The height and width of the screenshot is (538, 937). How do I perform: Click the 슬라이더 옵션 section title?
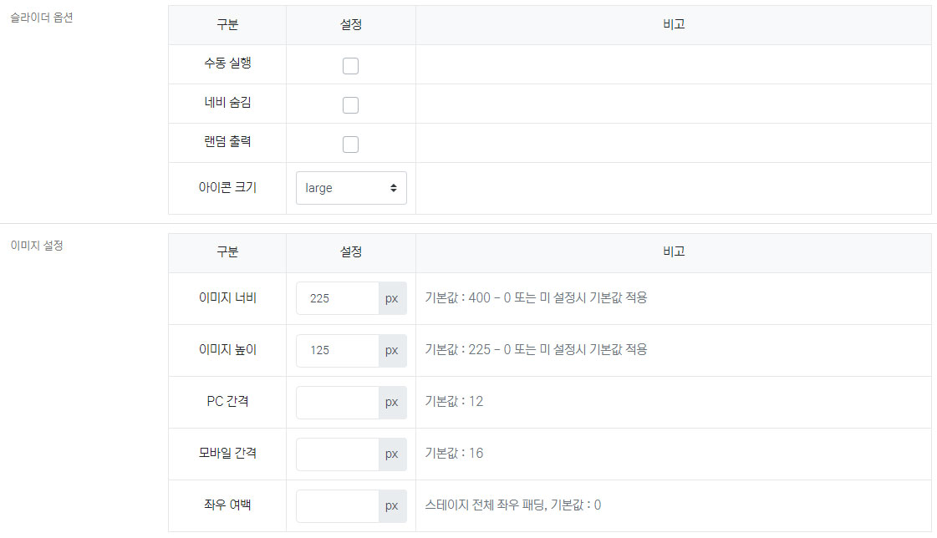(41, 18)
